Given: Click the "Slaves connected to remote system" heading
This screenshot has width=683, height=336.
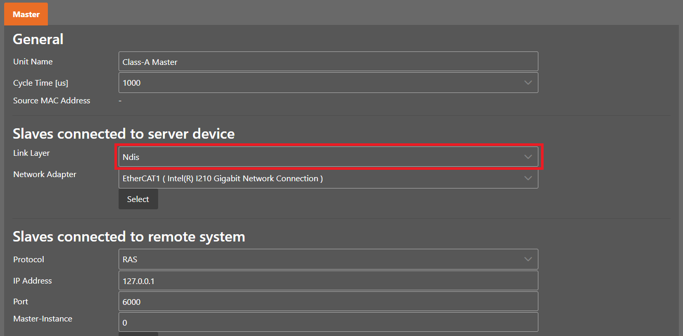Looking at the screenshot, I should [x=128, y=237].
